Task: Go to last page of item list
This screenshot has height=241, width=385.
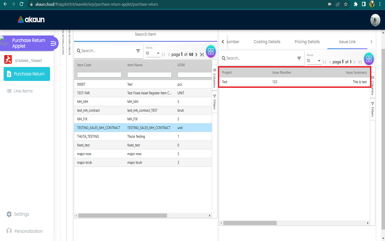Action: 202,55
